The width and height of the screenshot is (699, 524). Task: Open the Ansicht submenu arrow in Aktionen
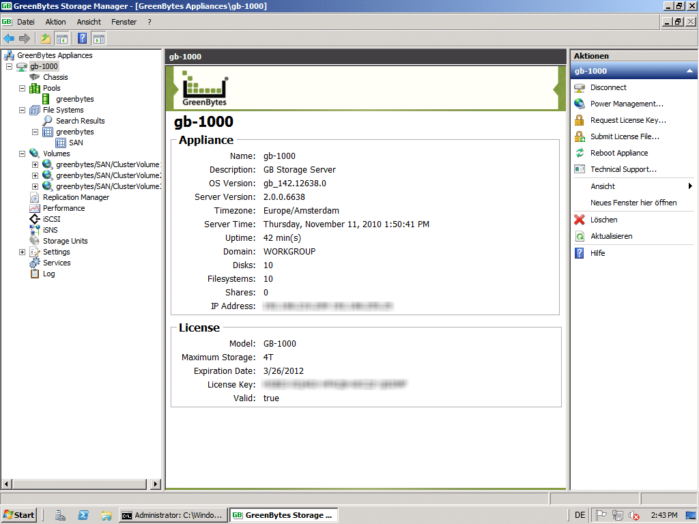690,186
